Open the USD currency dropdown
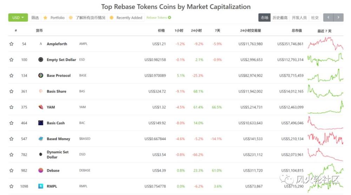This screenshot has height=195, width=351. click(18, 18)
